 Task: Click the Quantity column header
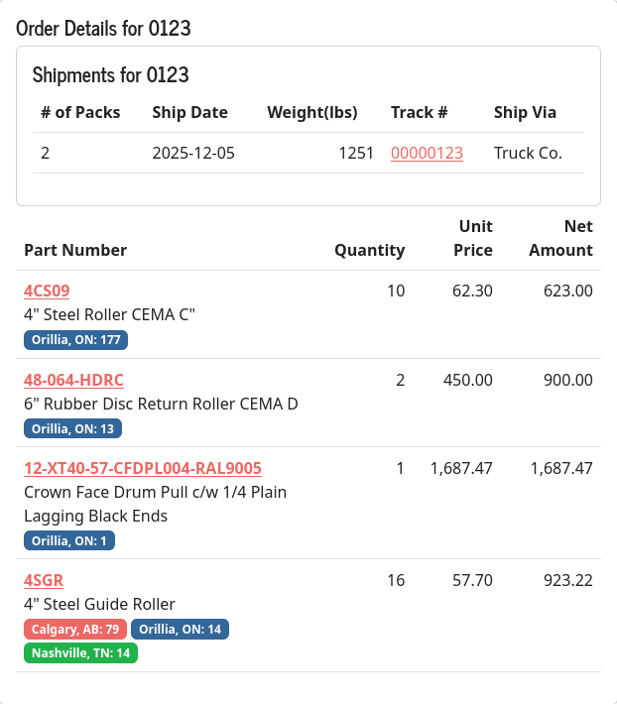369,250
